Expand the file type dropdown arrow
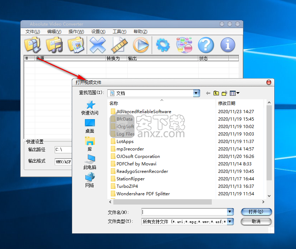 pyautogui.click(x=230, y=221)
